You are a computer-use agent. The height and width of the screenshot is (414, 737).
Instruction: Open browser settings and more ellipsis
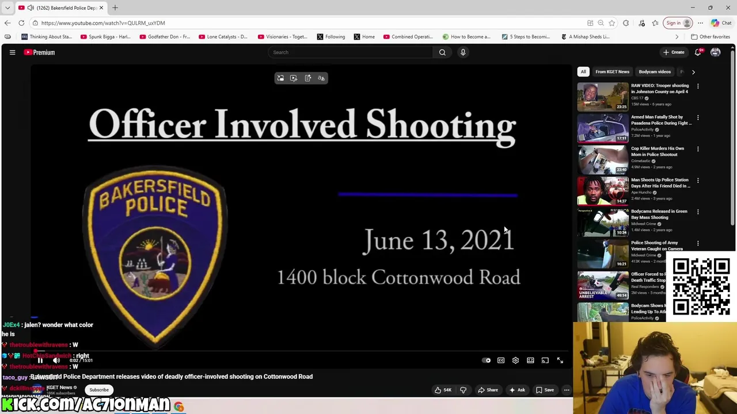[700, 23]
